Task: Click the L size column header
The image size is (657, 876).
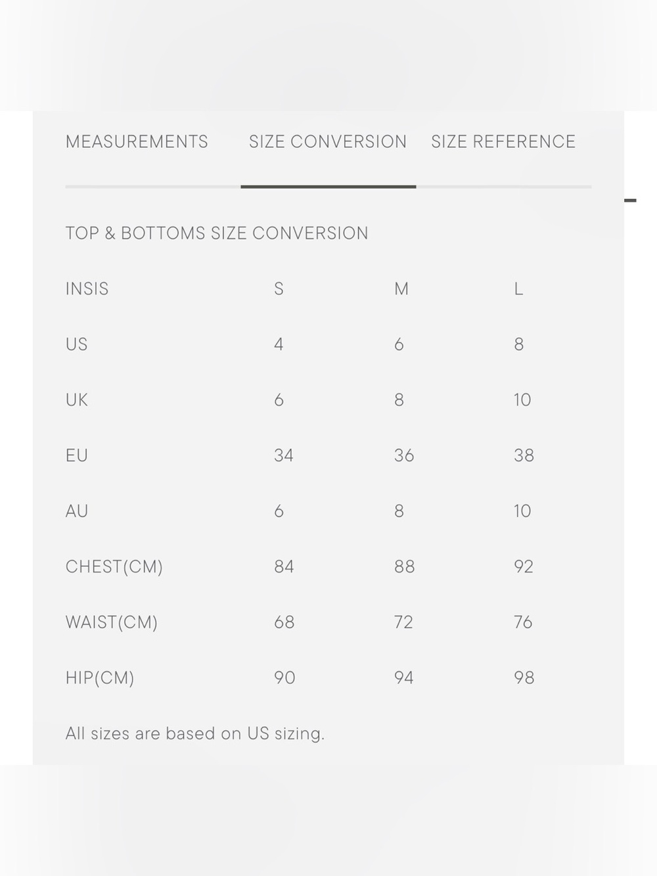Action: [518, 289]
